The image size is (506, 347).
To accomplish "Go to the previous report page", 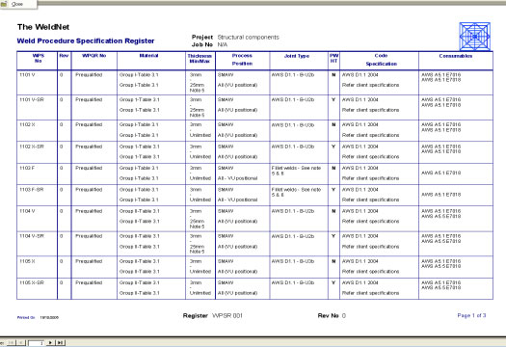I will [21, 343].
